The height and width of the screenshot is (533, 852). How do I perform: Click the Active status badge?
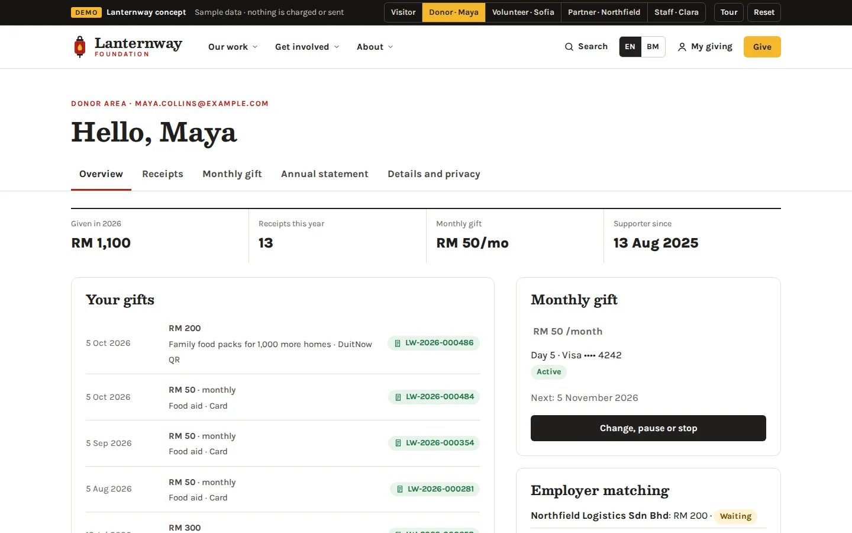549,372
